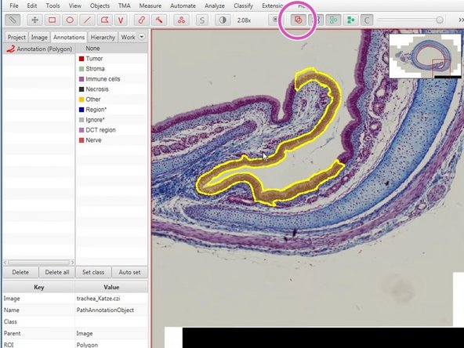Screen dimensions: 464x348
Task: Click the Auto set button
Action: (x=129, y=272)
